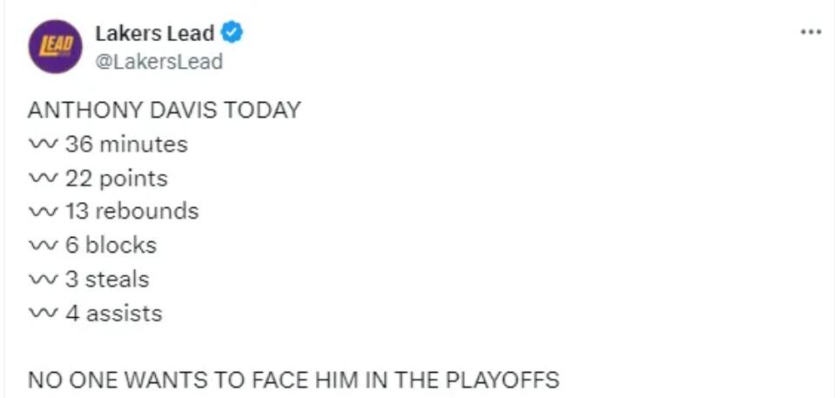Click the "4 assists" stat text
This screenshot has height=398, width=835.
click(113, 314)
